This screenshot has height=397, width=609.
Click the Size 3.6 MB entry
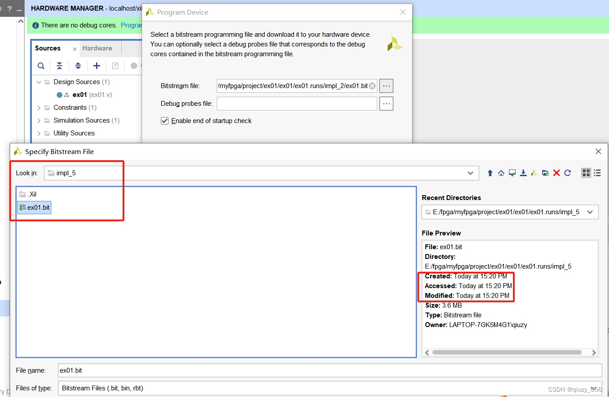[443, 305]
